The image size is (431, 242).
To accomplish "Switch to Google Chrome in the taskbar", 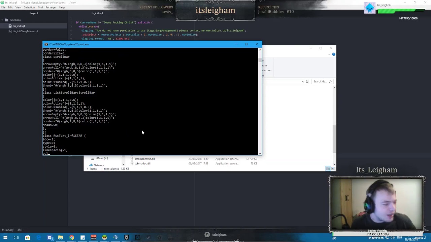I will [72, 238].
